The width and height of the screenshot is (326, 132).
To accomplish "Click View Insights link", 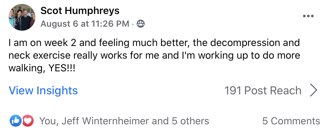I will [x=43, y=91].
